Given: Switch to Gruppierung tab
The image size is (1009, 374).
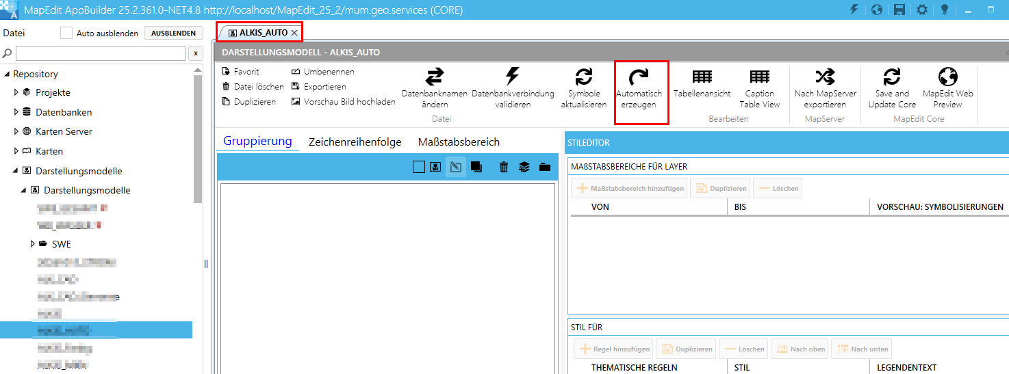Looking at the screenshot, I should 257,142.
